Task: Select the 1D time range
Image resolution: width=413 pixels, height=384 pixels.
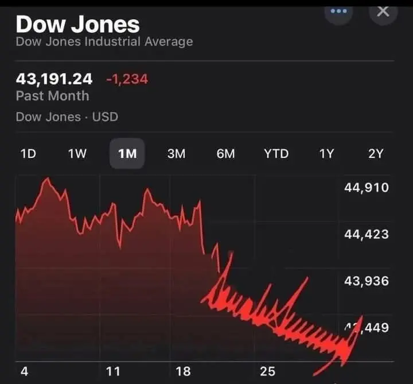Action: pyautogui.click(x=28, y=154)
